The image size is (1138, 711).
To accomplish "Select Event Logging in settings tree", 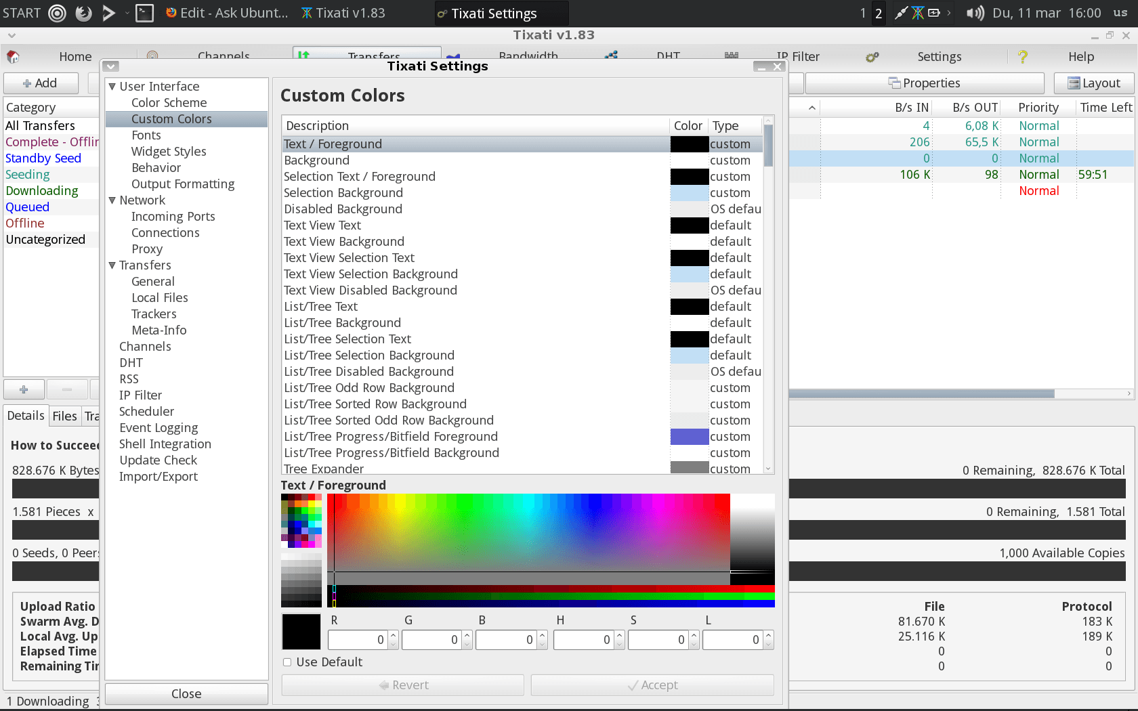I will 159,428.
